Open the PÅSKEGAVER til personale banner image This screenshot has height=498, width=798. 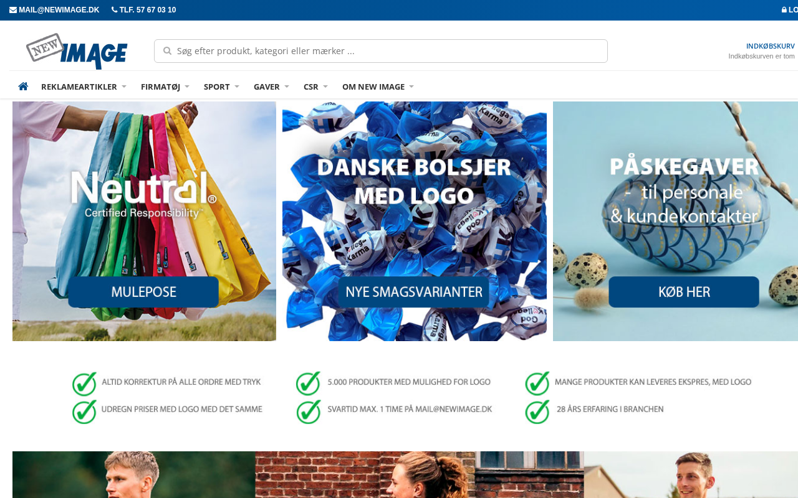point(675,221)
